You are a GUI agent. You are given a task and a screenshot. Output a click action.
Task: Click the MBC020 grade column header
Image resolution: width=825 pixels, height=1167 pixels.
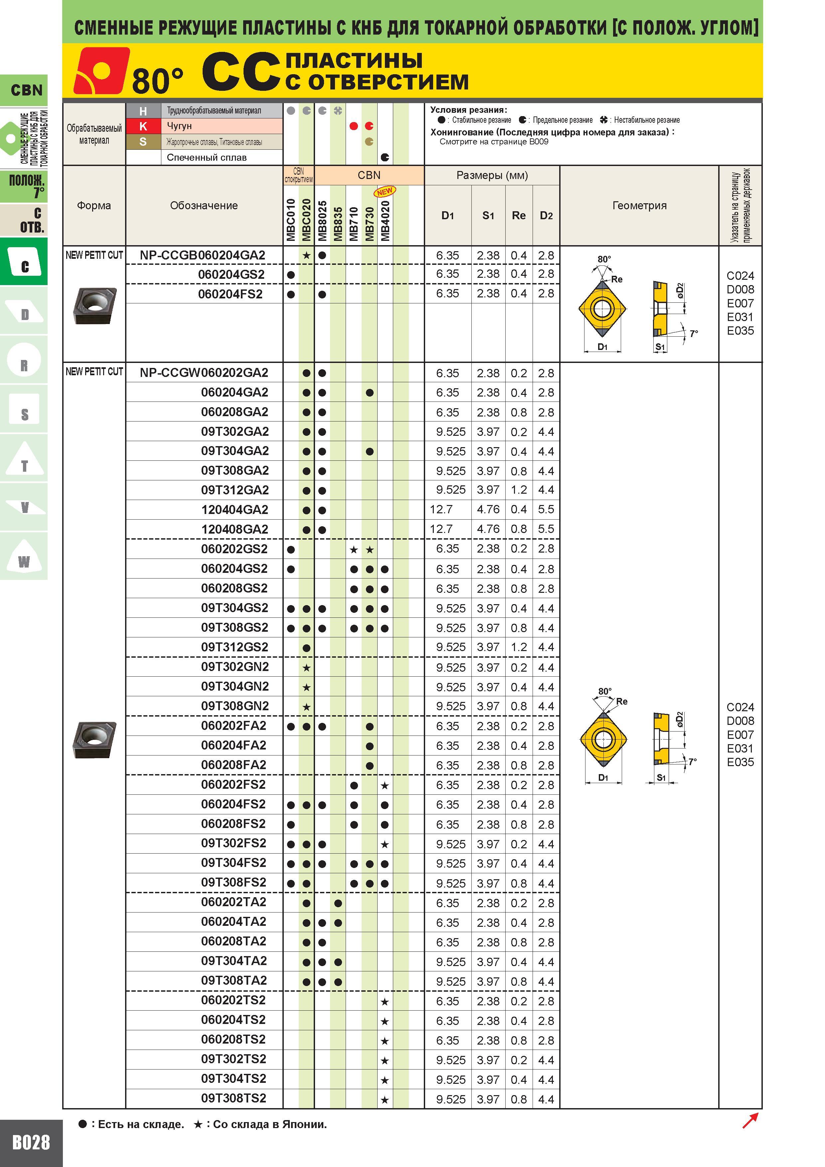point(306,220)
